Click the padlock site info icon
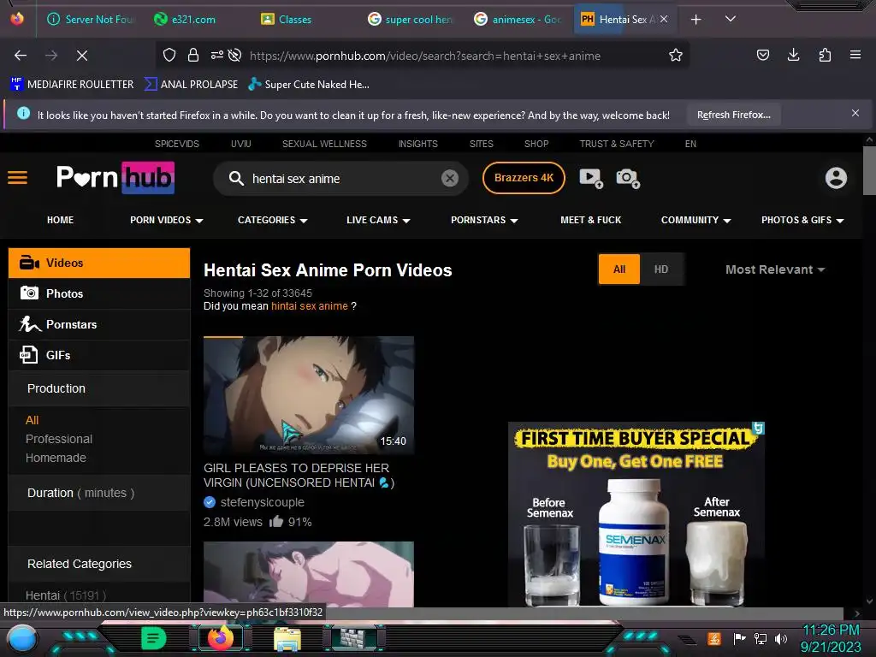Image resolution: width=876 pixels, height=657 pixels. tap(193, 55)
